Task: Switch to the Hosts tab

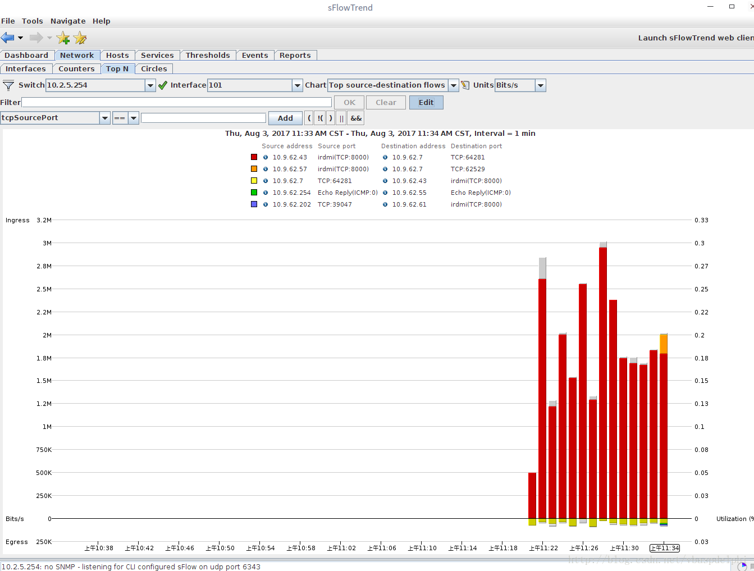Action: pos(117,55)
